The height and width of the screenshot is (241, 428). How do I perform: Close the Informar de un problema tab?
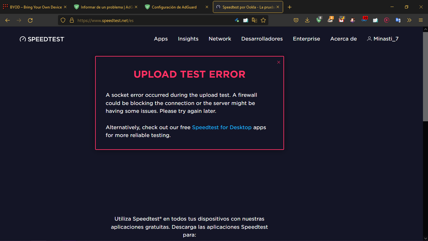click(x=136, y=7)
